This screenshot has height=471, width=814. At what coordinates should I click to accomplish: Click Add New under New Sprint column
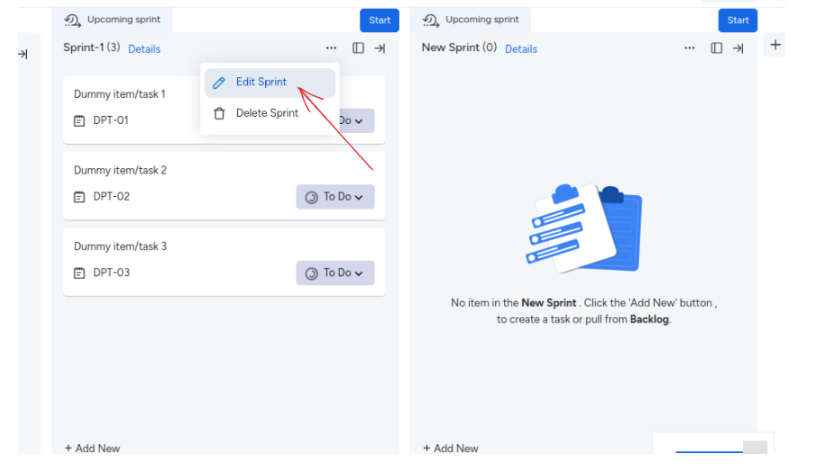click(451, 448)
